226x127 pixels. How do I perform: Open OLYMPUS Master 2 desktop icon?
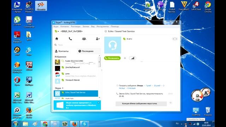pos(29,7)
